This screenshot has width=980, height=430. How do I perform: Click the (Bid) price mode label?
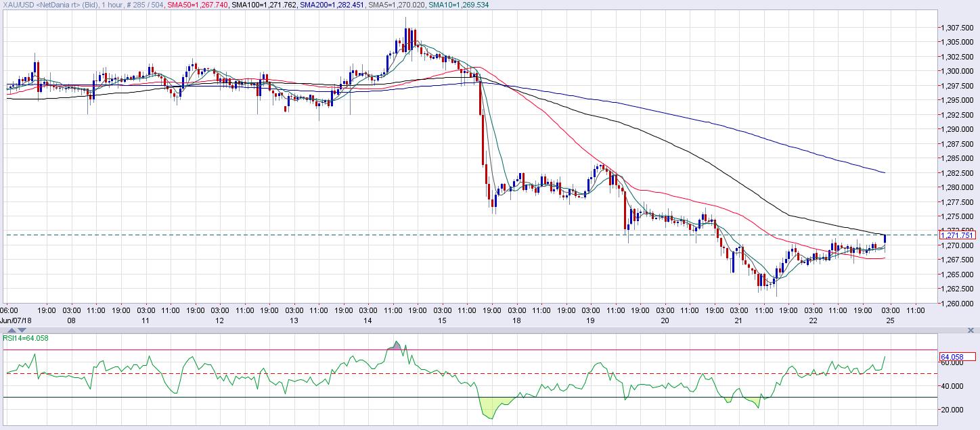click(89, 5)
